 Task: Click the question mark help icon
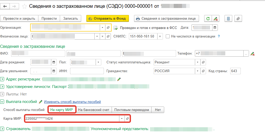[x=219, y=36]
